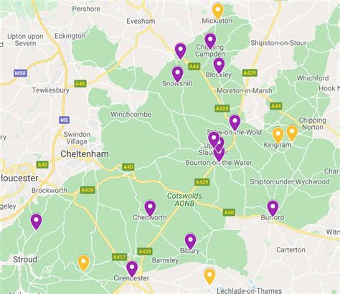340x294 pixels.
Task: Click the purple marker on Chedworth
Action: [150, 208]
